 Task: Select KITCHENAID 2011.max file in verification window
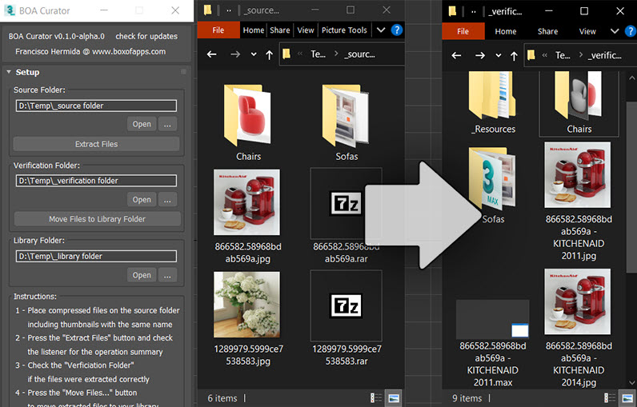click(492, 343)
